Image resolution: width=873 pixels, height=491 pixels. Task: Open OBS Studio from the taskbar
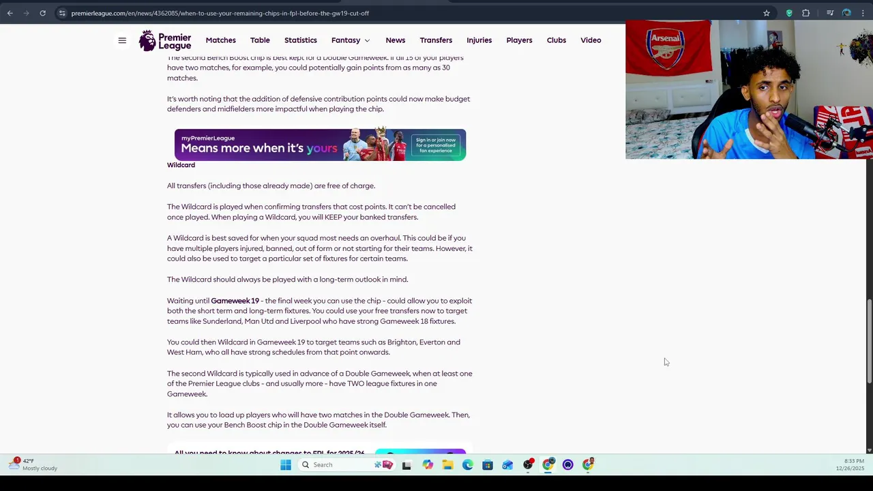click(528, 464)
